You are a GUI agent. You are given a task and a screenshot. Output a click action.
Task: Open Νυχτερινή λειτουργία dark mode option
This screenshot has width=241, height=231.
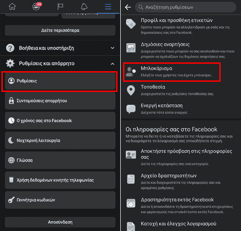60,140
